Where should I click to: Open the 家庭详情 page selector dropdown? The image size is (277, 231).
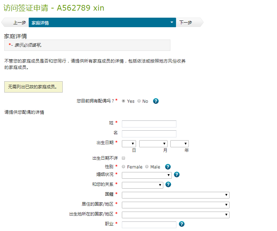pos(102,22)
